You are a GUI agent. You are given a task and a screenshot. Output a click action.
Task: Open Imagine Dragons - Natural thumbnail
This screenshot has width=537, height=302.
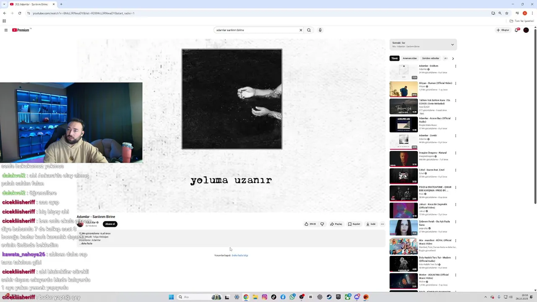pos(404,159)
